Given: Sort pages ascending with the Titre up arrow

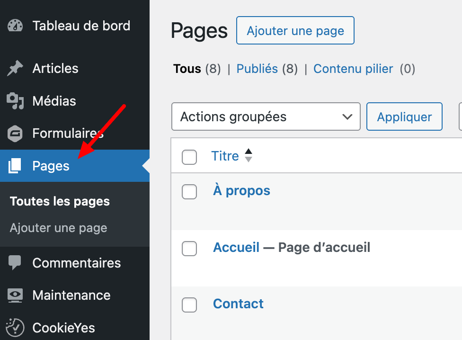Looking at the screenshot, I should tap(249, 152).
